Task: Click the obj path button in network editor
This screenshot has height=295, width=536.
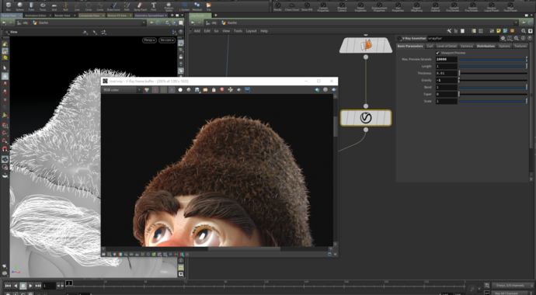Action: click(211, 23)
